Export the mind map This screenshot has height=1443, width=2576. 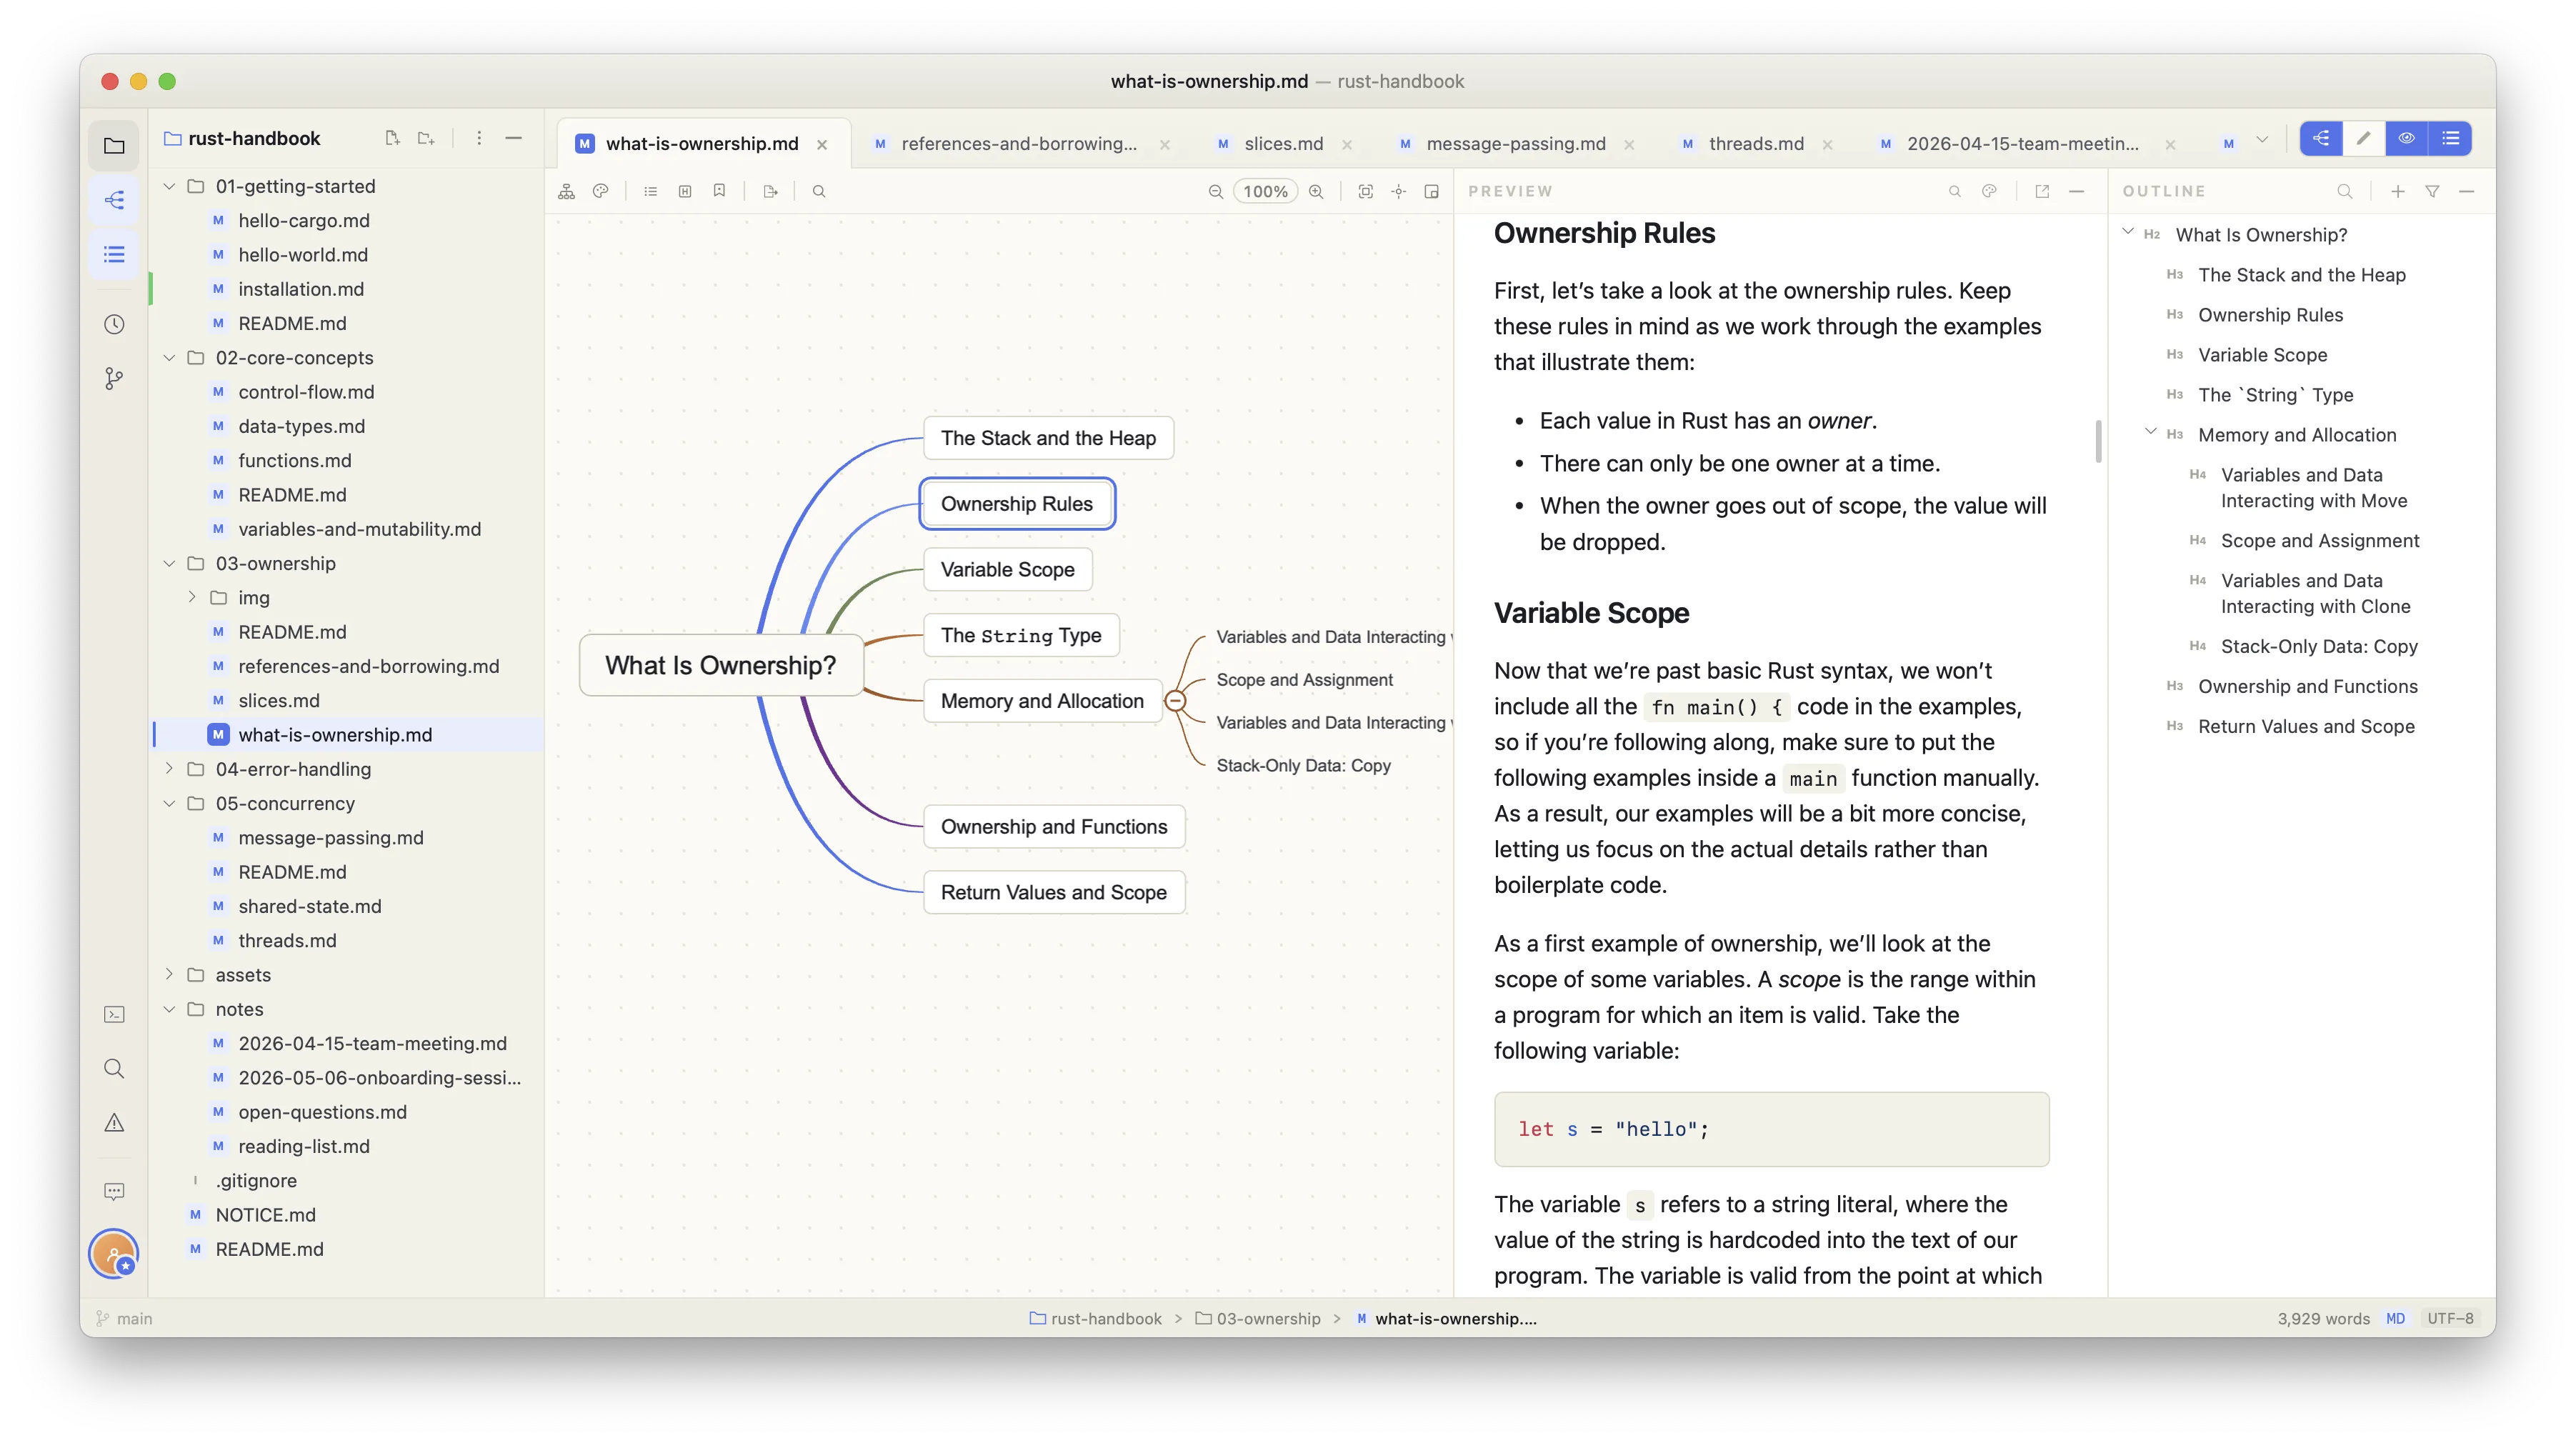770,191
